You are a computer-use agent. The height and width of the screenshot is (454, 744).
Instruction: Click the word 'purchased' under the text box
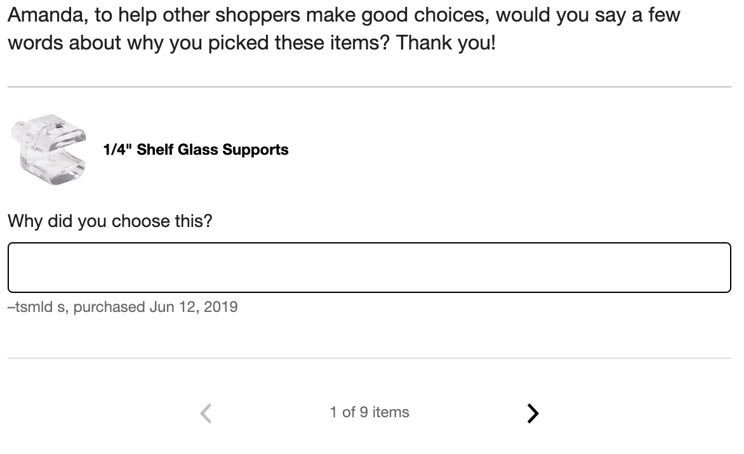[x=109, y=307]
